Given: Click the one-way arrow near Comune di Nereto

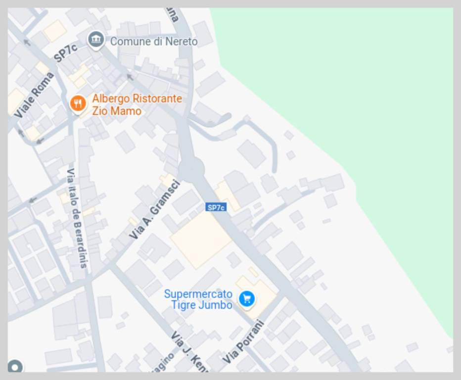Looking at the screenshot, I should tap(130, 77).
